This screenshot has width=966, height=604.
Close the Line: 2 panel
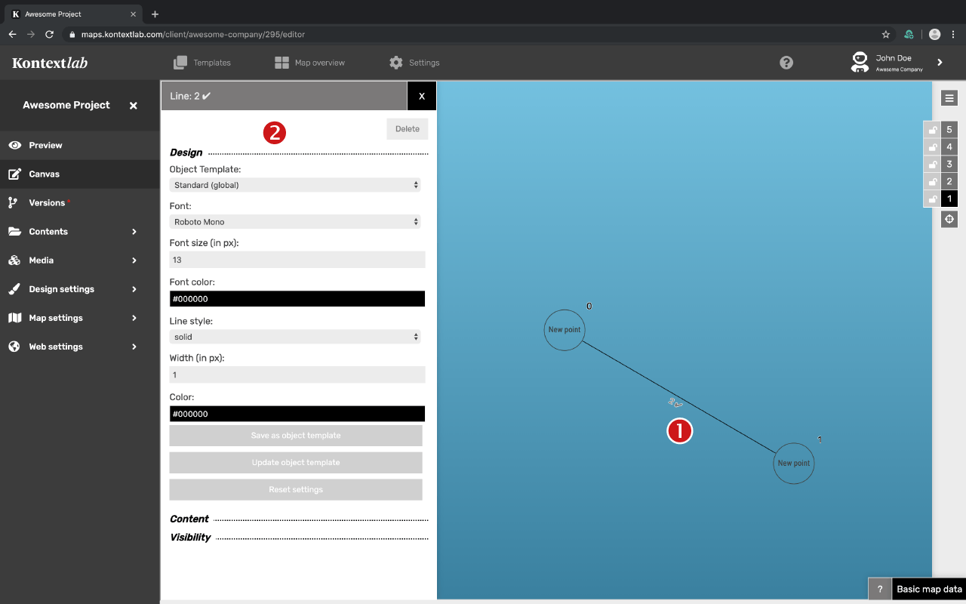coord(422,96)
